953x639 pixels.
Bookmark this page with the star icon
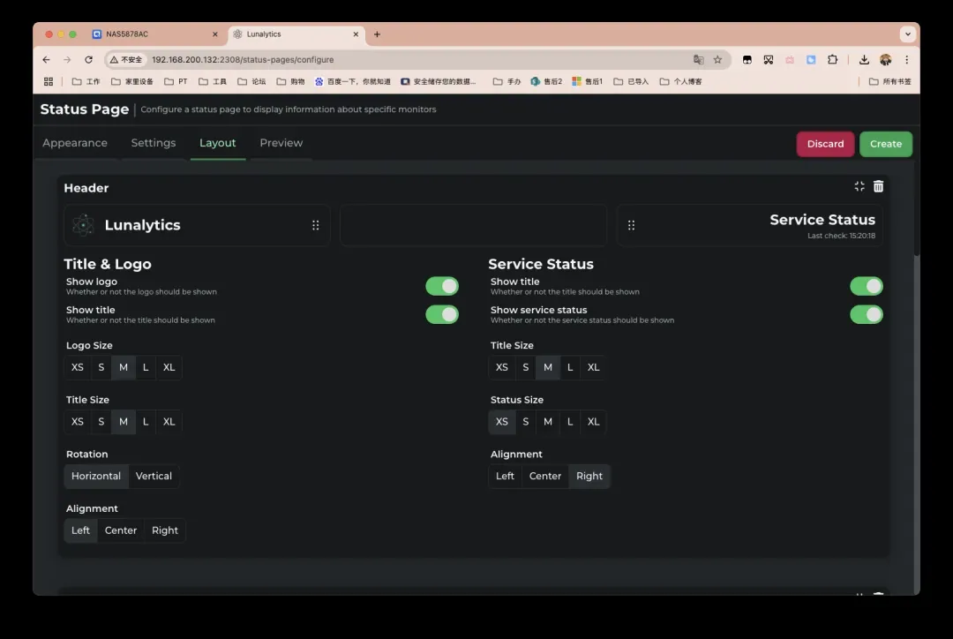(717, 59)
